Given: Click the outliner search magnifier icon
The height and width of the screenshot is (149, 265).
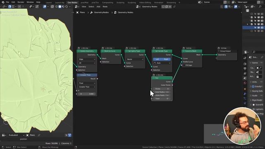Looking at the screenshot, I should click(260, 7).
